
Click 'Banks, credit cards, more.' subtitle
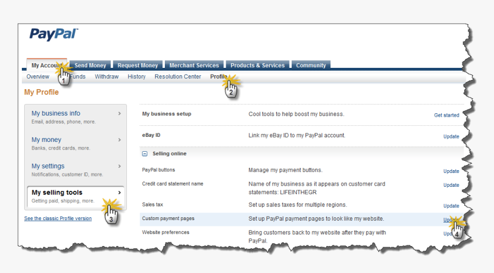pyautogui.click(x=61, y=148)
